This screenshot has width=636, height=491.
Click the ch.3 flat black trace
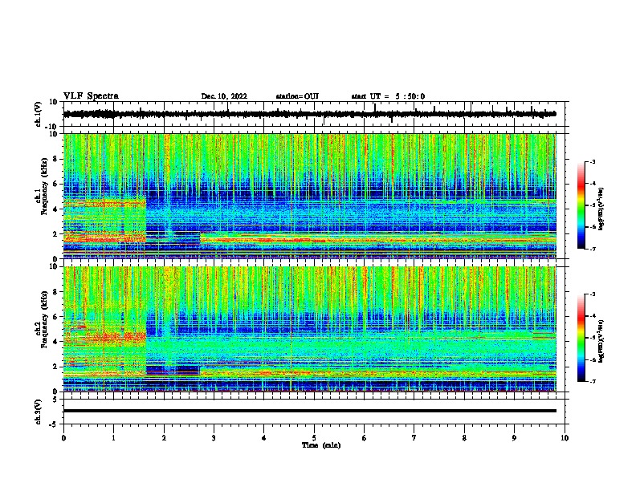(310, 411)
